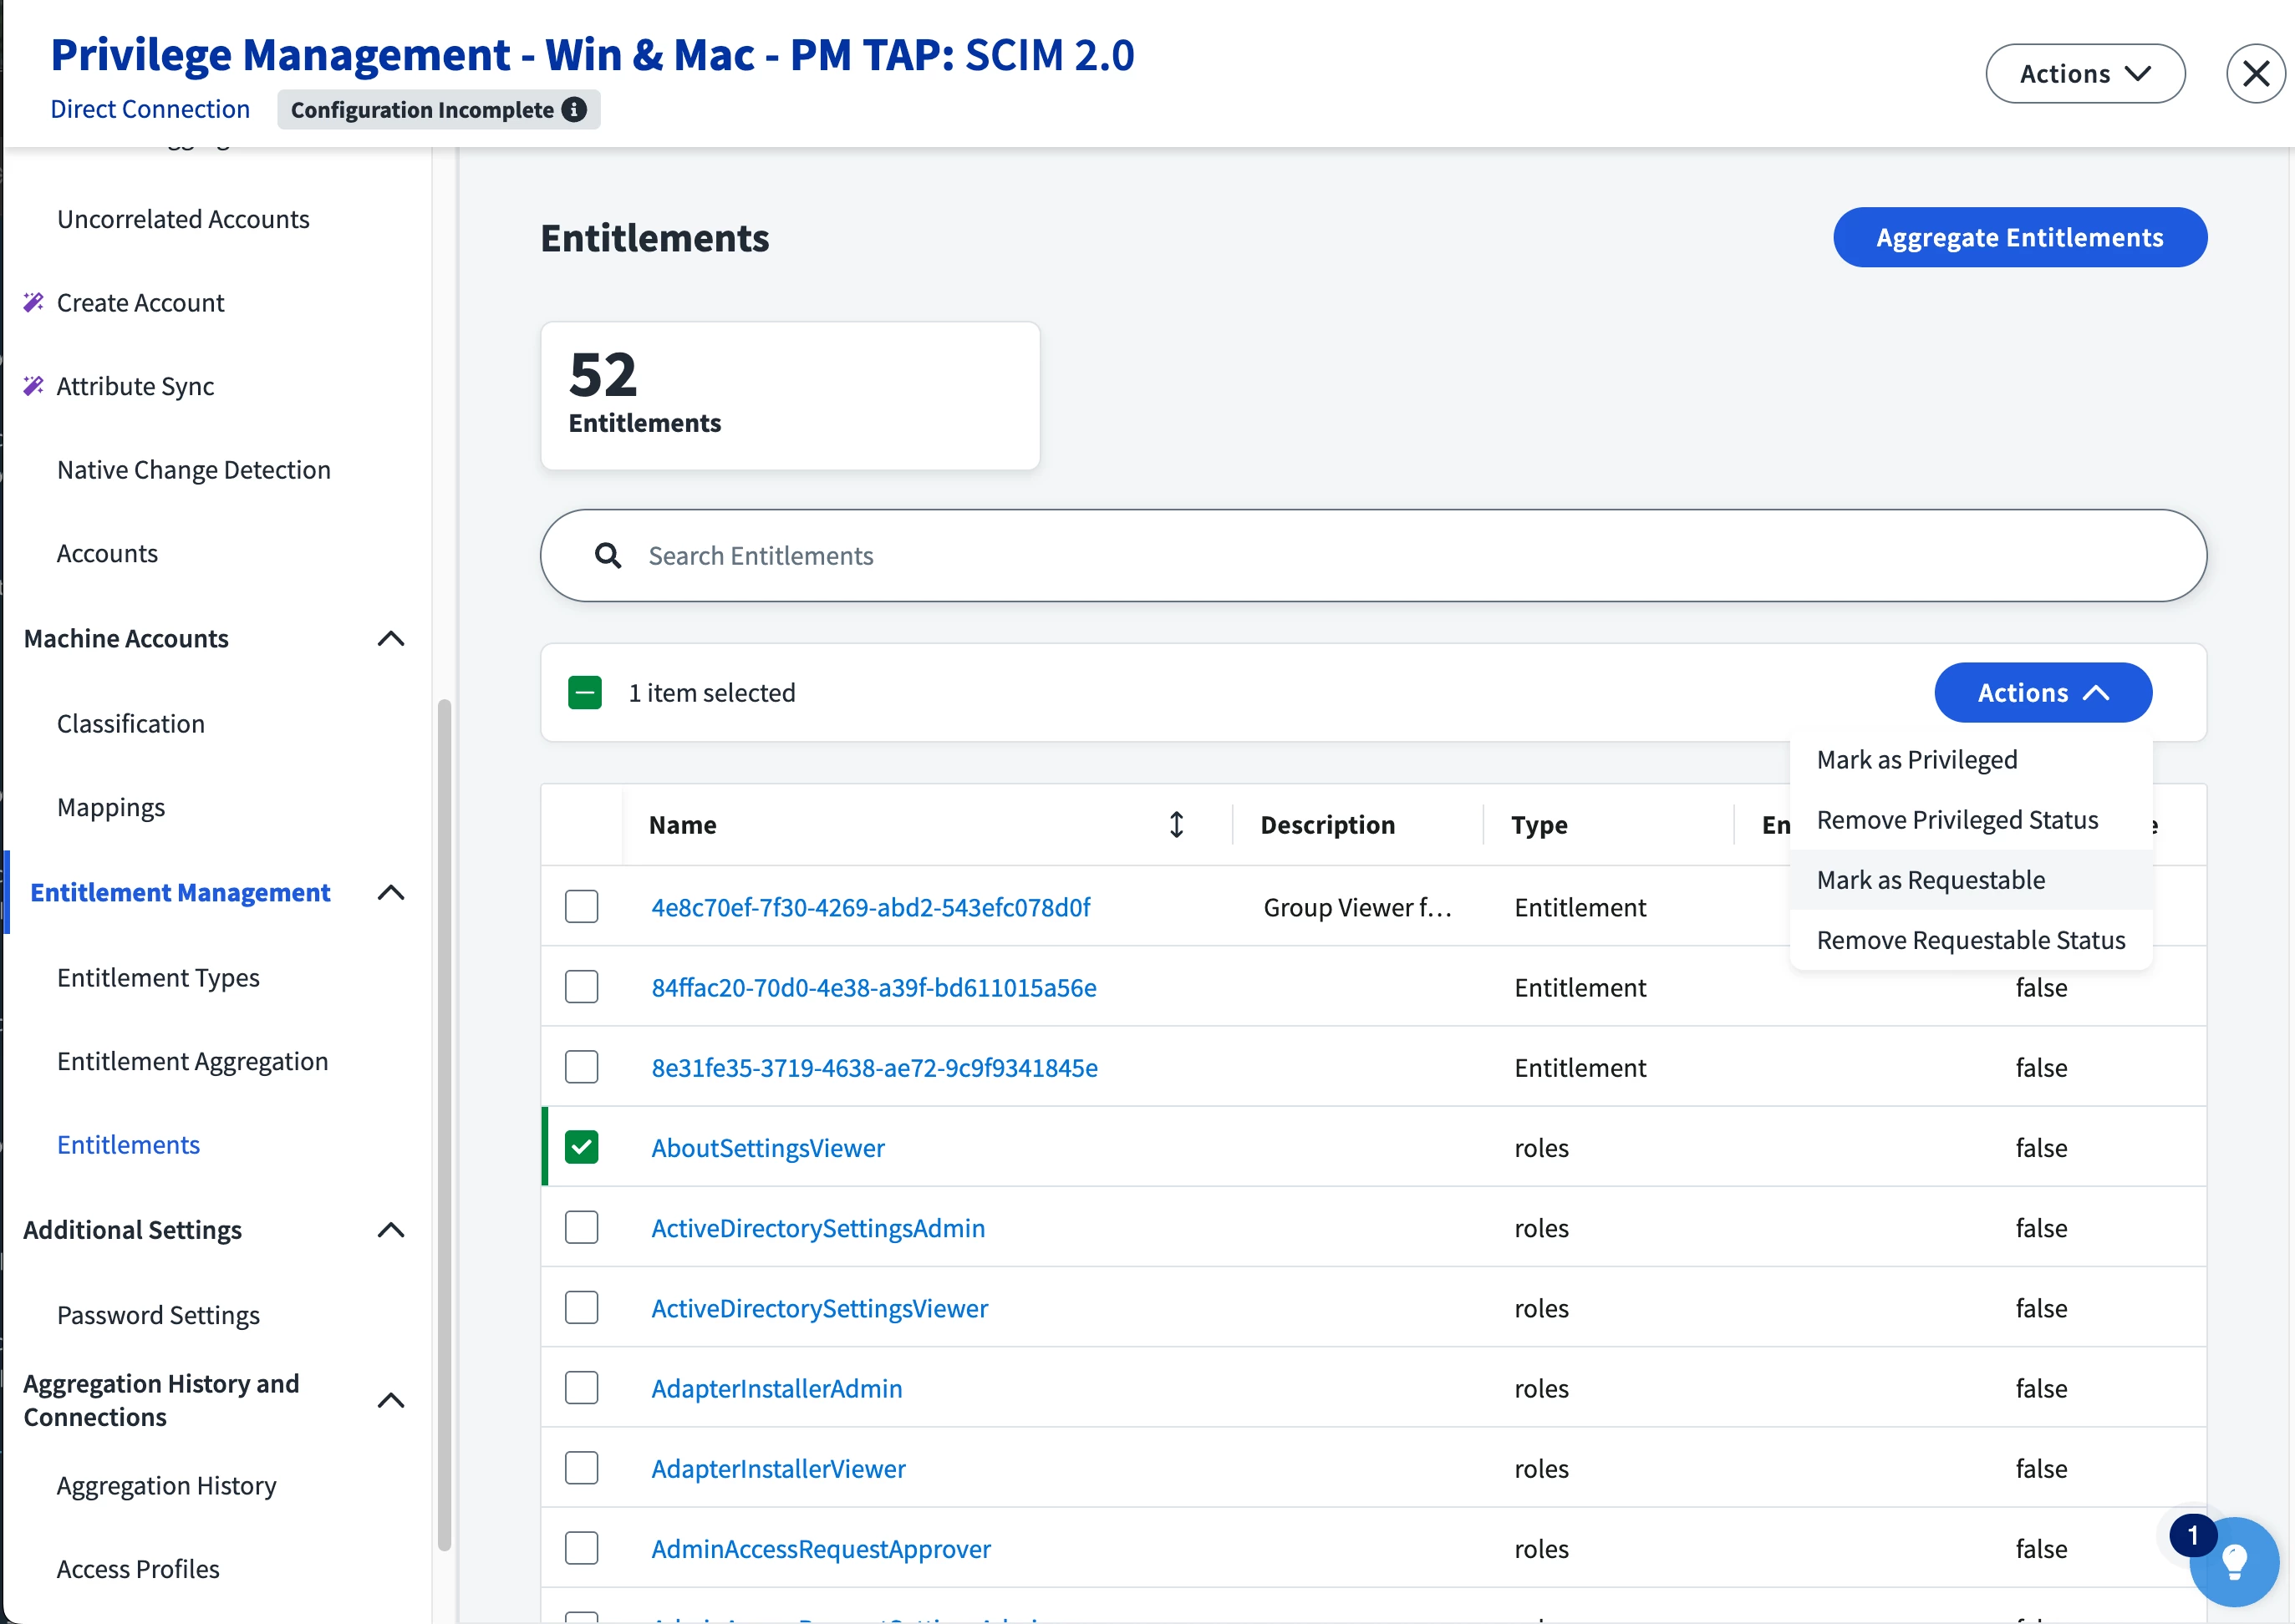This screenshot has height=1624, width=2295.
Task: Choose Mark as Privileged
Action: (x=1971, y=759)
